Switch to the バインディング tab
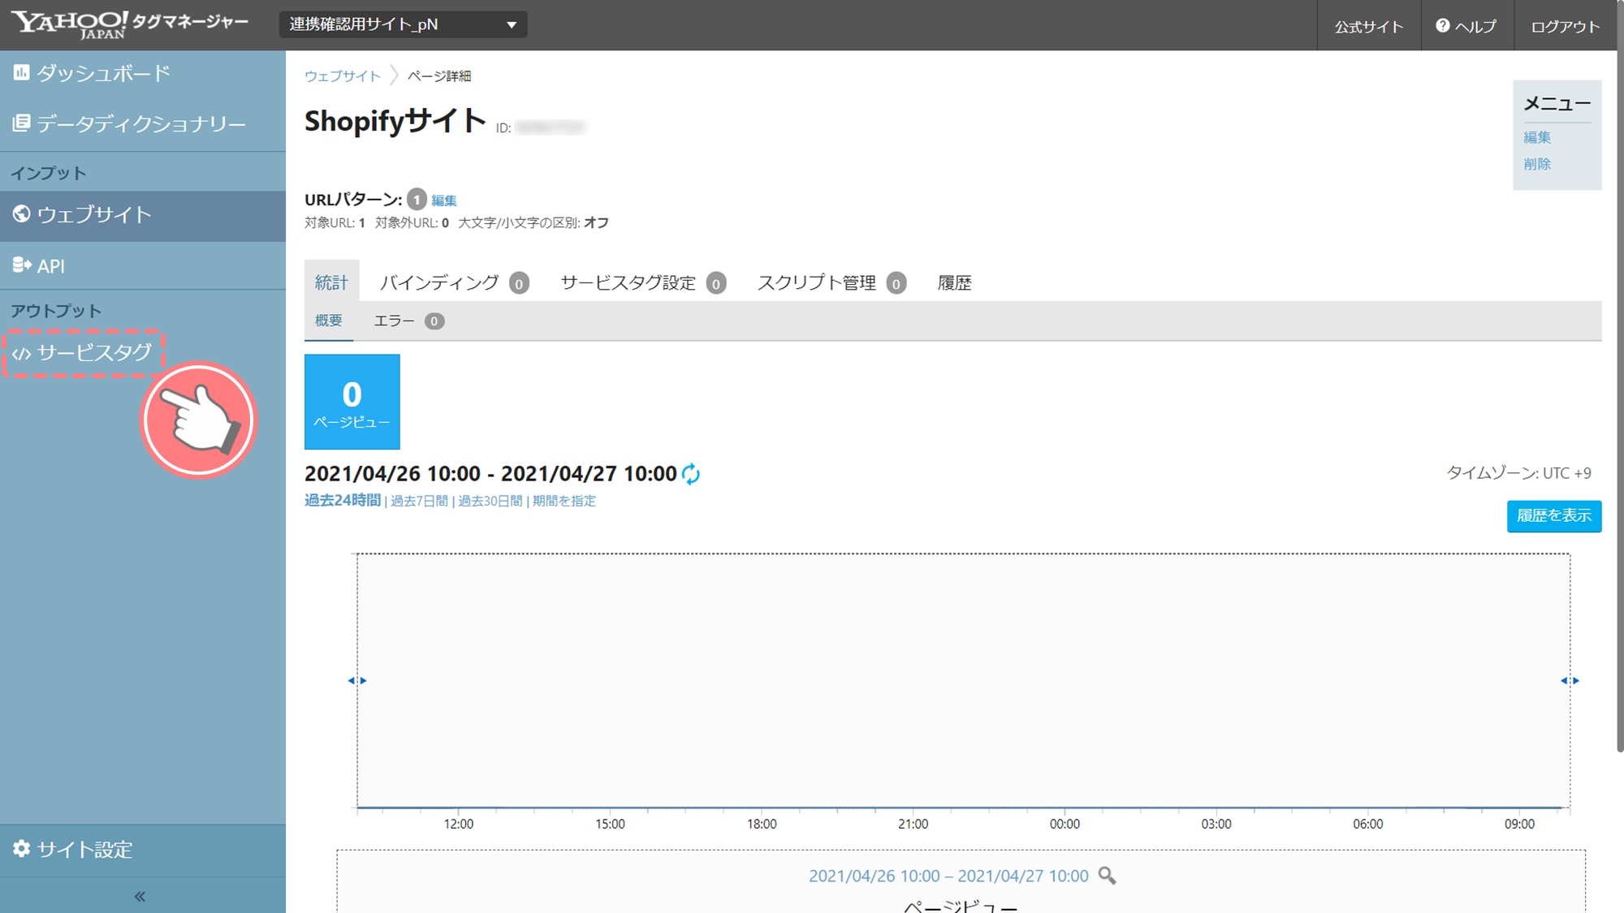 pos(454,283)
